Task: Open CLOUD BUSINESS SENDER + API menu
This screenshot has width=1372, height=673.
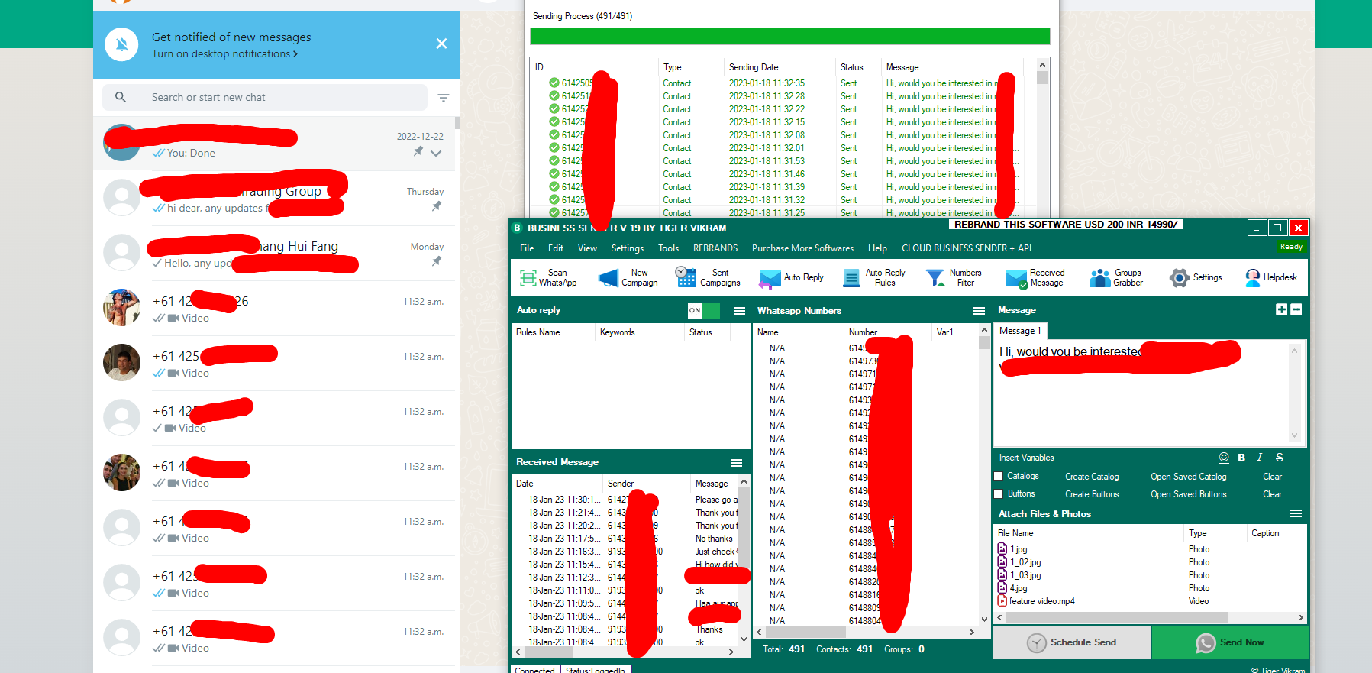Action: point(967,248)
